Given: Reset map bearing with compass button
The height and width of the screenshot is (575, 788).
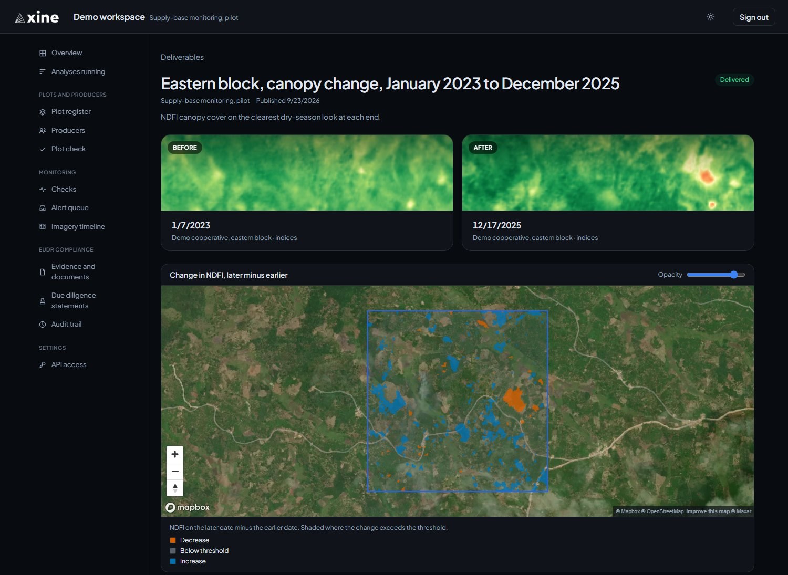Looking at the screenshot, I should point(175,488).
